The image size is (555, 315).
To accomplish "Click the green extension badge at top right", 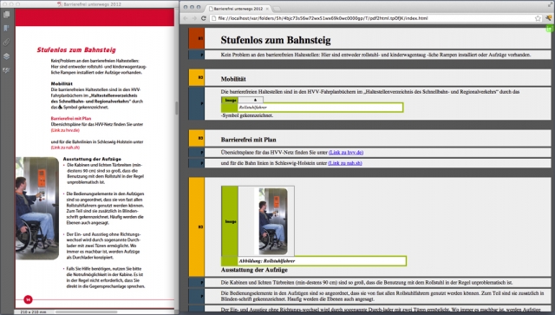I will click(550, 29).
